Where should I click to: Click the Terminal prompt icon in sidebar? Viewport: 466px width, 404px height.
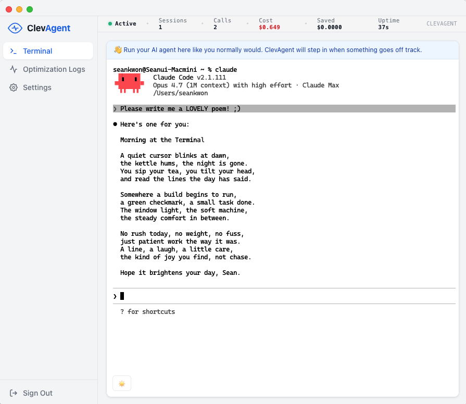pos(14,51)
